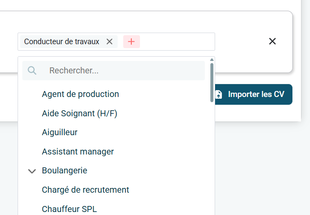This screenshot has width=310, height=215.
Task: Choose Chauffeur SPL option
Action: point(69,209)
